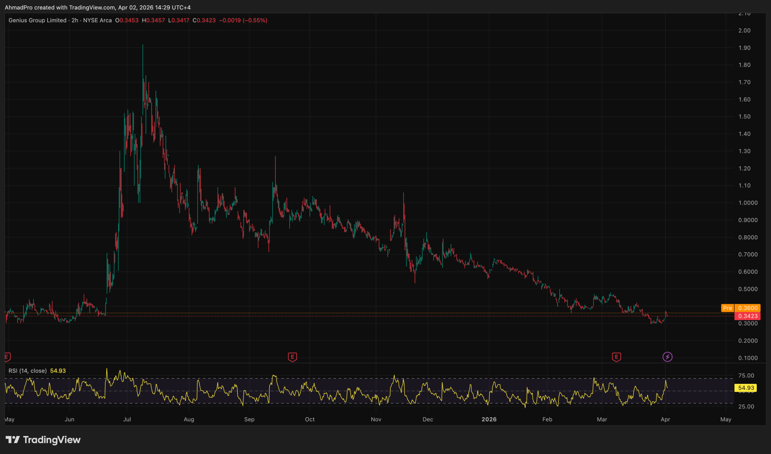The width and height of the screenshot is (771, 454).
Task: Click the RSI legend value 54.93
Action: pyautogui.click(x=58, y=371)
